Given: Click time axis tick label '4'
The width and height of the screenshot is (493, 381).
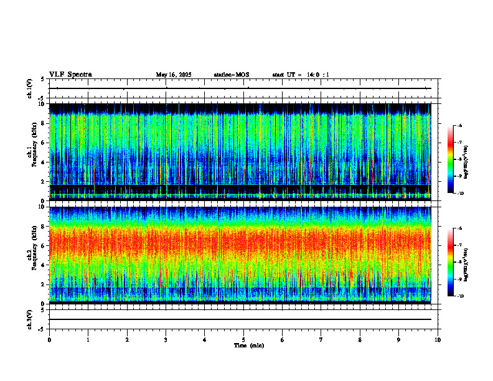Looking at the screenshot, I should (x=205, y=340).
